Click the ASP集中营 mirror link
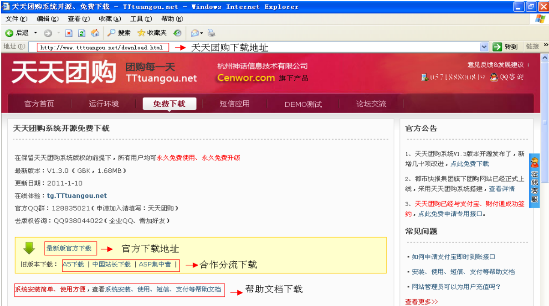Viewport: 549px width, 306px height. coord(155,264)
